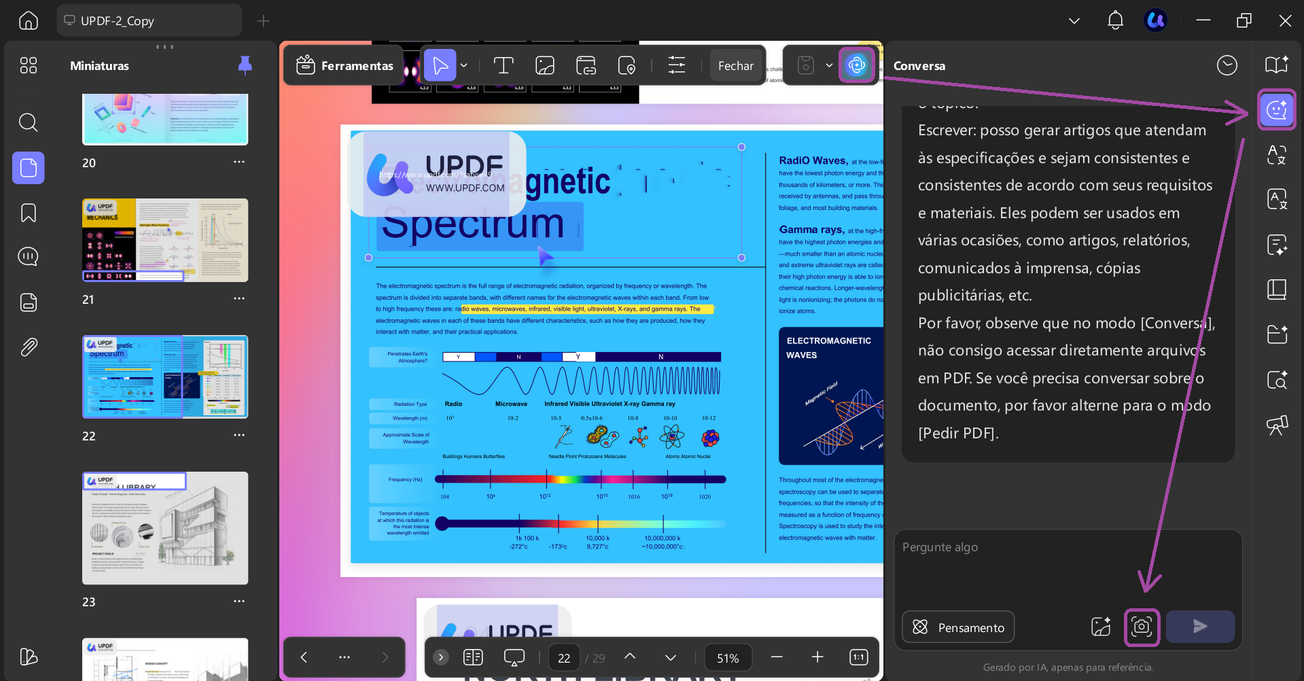Select the cursor selection tool
Viewport: 1304px width, 681px height.
tap(440, 65)
